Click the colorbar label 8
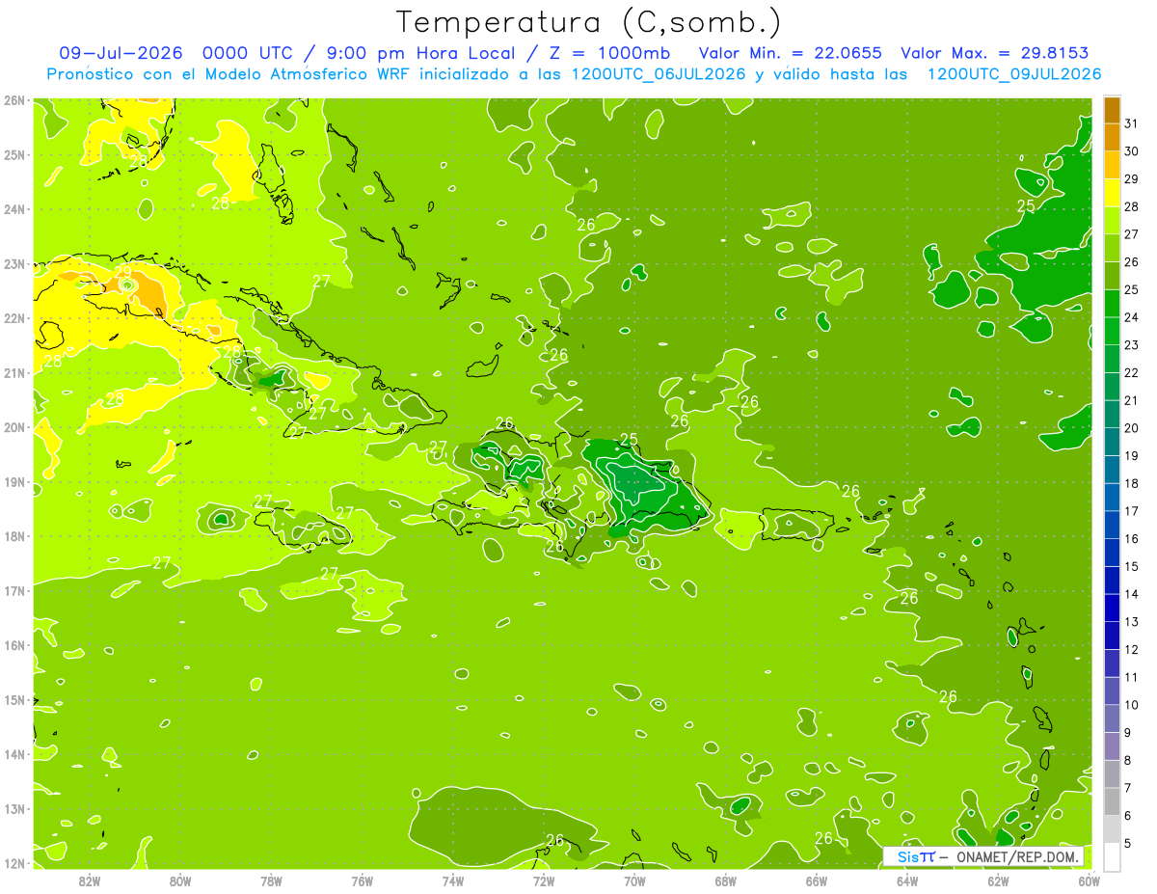This screenshot has height=894, width=1157. (x=1129, y=760)
